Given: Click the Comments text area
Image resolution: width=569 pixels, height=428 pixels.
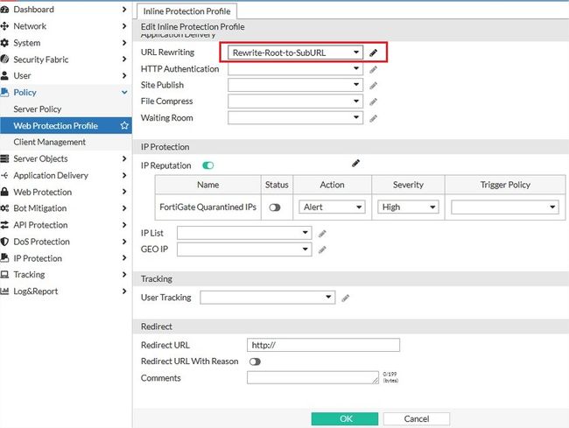Looking at the screenshot, I should coord(313,377).
